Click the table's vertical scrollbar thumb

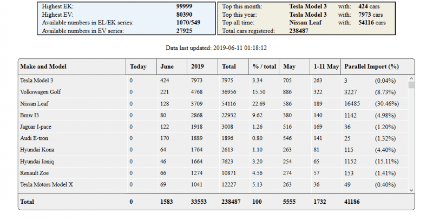point(411,85)
